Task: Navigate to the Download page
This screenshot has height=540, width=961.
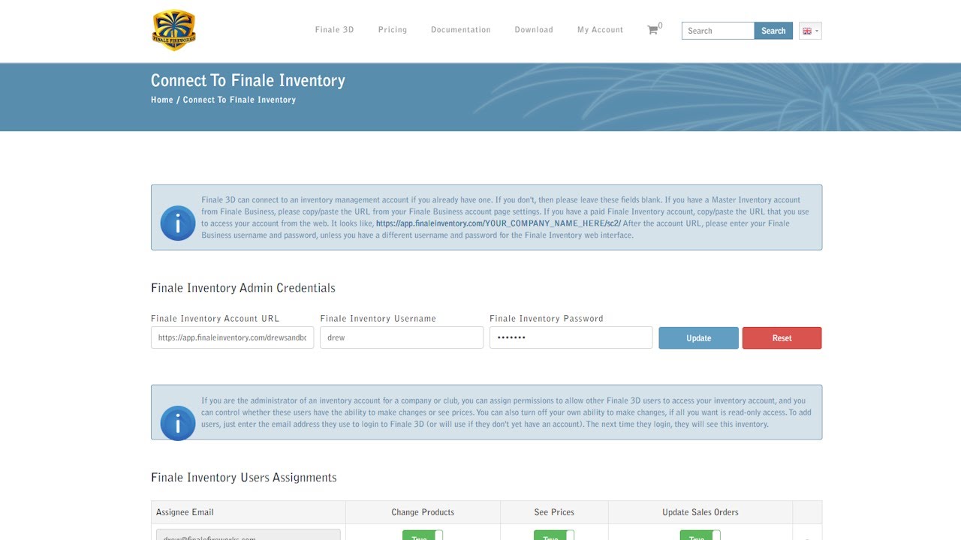Action: tap(534, 30)
